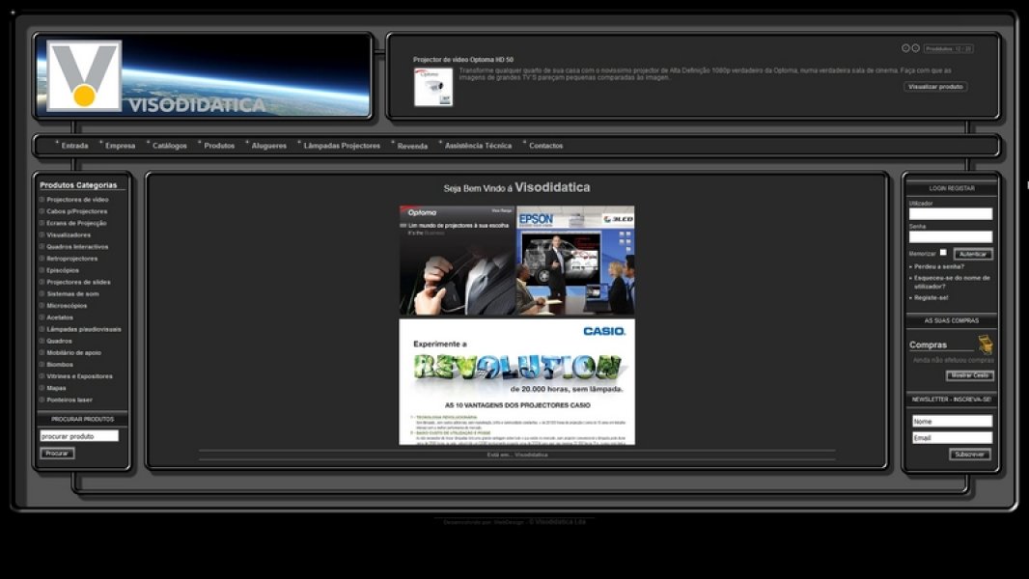The image size is (1029, 579).
Task: Open Episcópios category
Action: point(63,270)
